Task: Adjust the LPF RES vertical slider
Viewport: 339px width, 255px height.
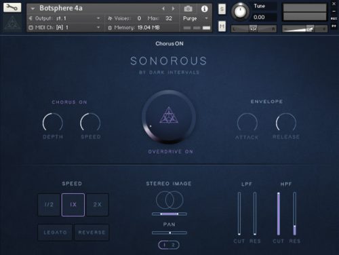Action: tap(255, 214)
